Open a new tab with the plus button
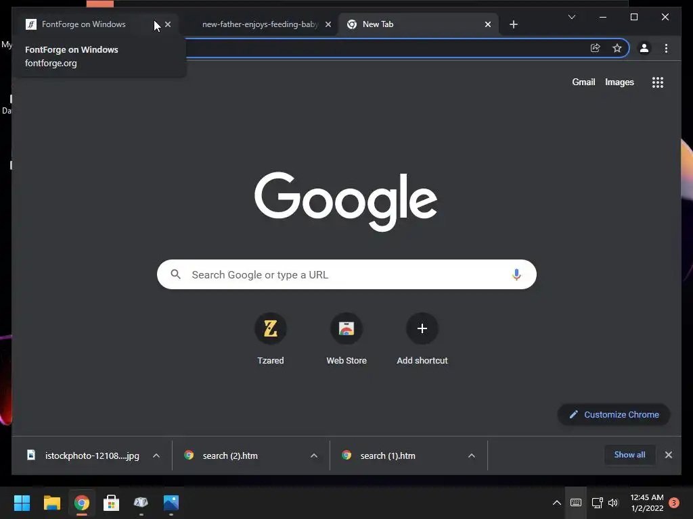Viewport: 693px width, 519px height. (514, 24)
